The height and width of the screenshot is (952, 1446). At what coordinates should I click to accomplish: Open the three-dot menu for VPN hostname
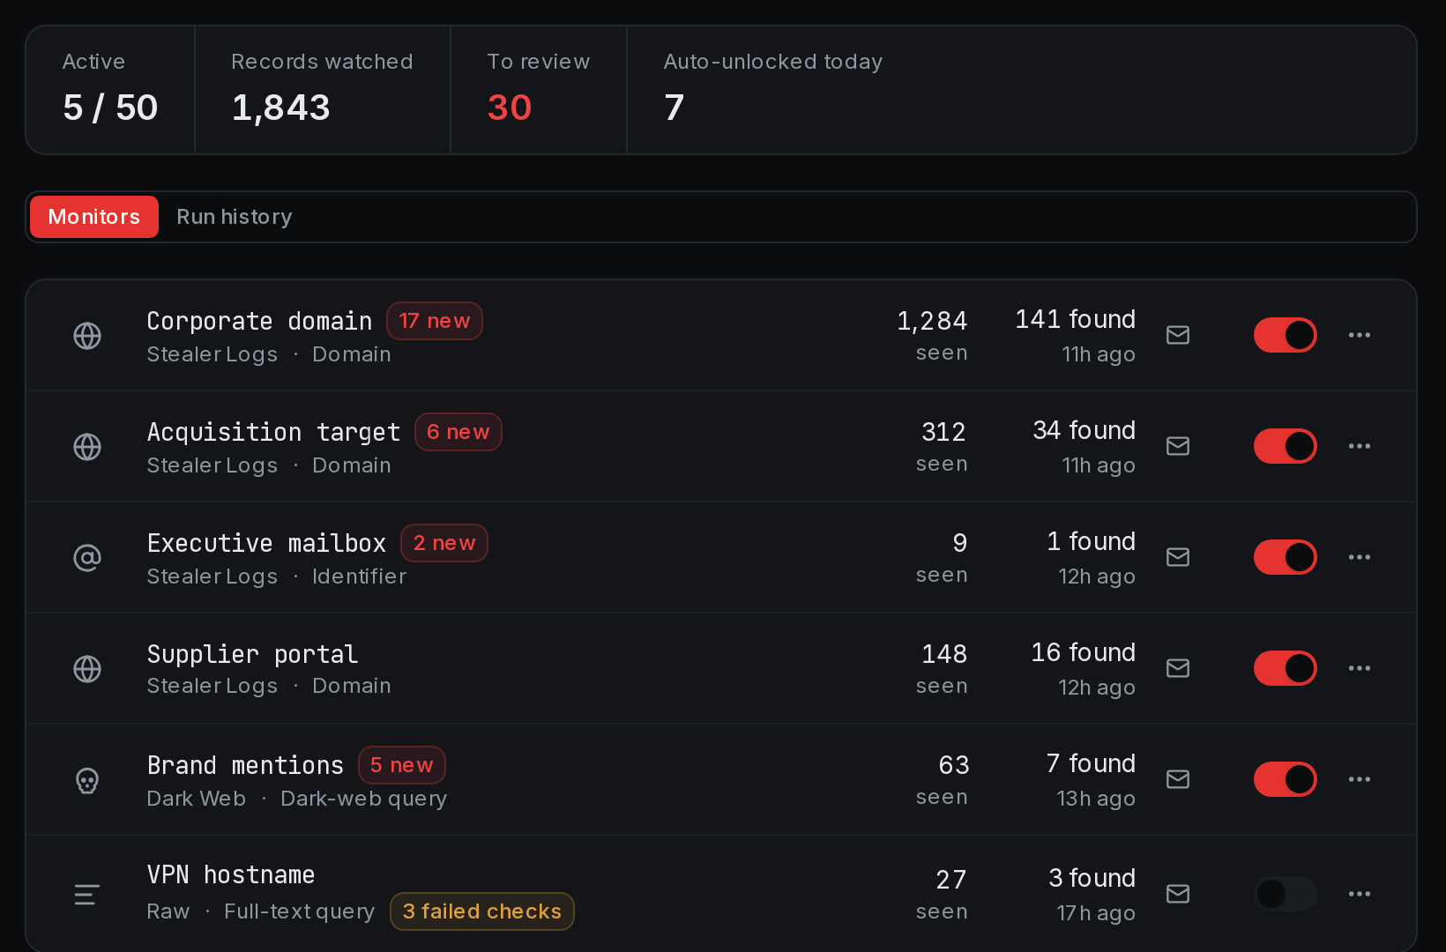click(x=1360, y=894)
